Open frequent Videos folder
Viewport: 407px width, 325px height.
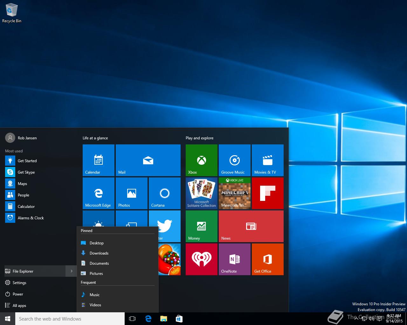pos(118,305)
